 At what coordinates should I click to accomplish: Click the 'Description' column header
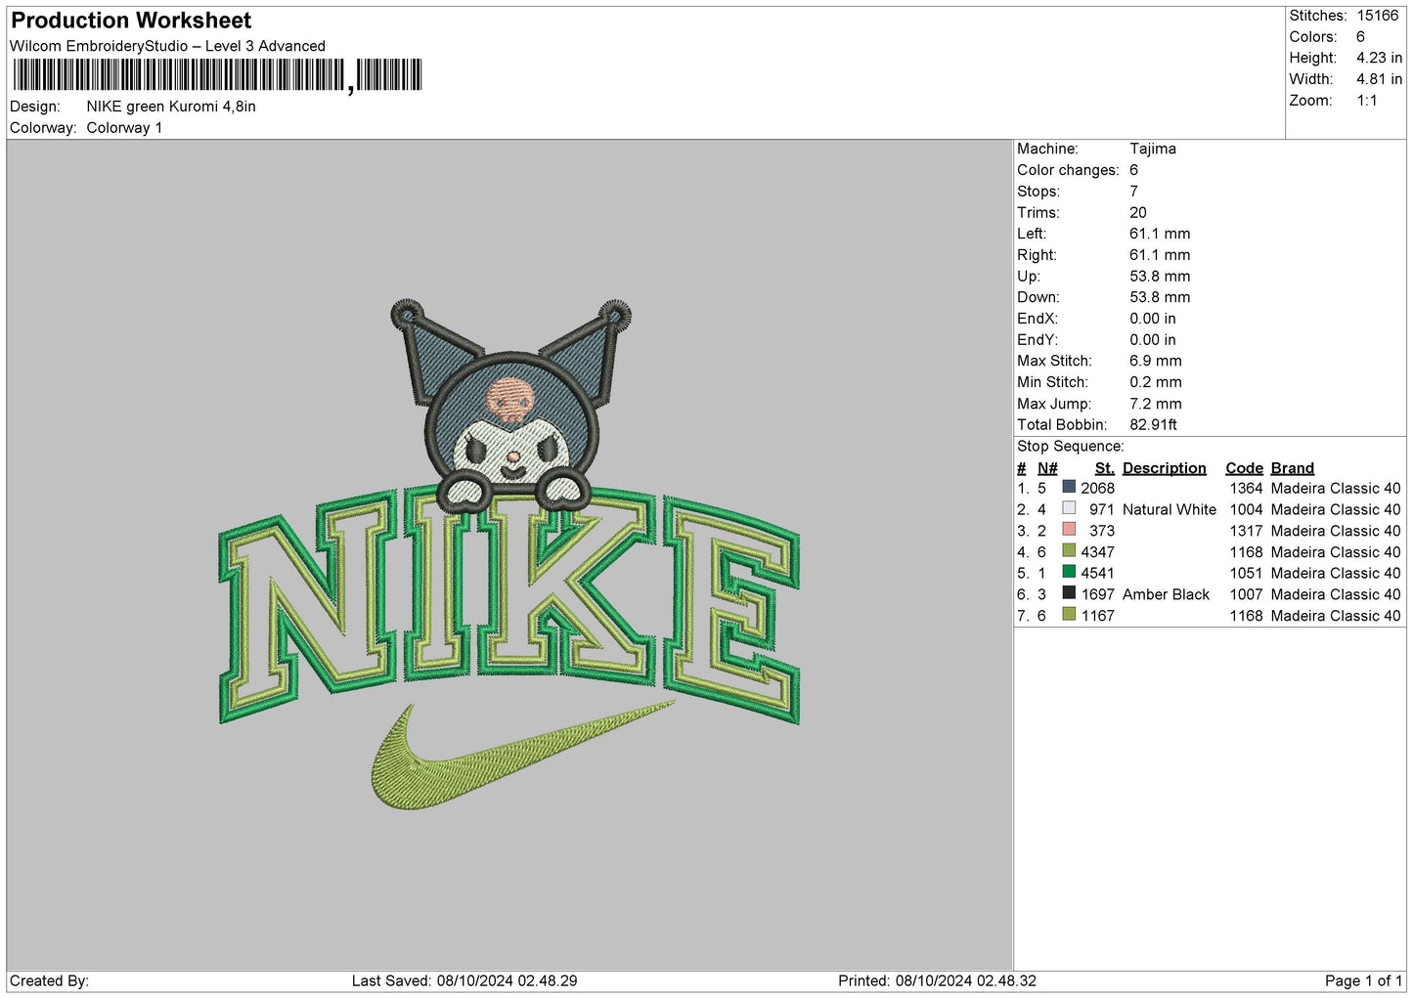coord(1164,468)
